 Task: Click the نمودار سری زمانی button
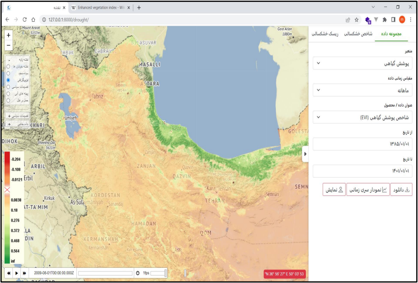click(x=368, y=190)
